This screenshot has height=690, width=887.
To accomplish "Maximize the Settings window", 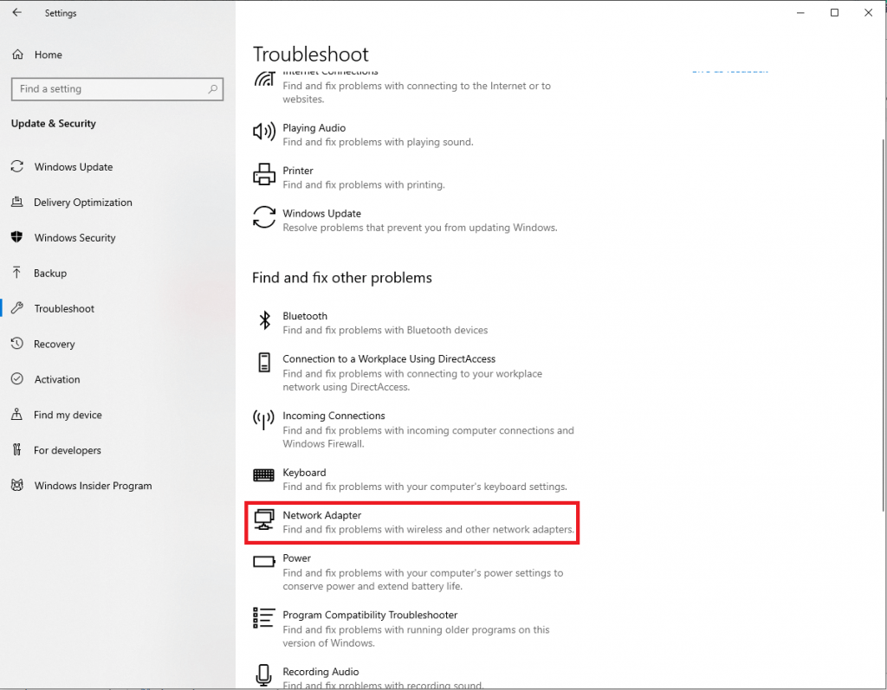I will click(834, 12).
